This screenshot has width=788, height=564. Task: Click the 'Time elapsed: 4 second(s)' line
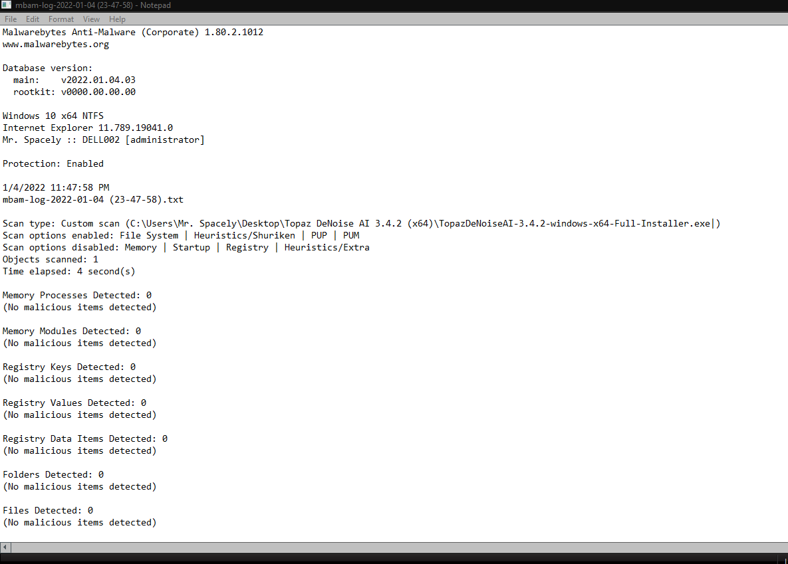click(x=69, y=271)
